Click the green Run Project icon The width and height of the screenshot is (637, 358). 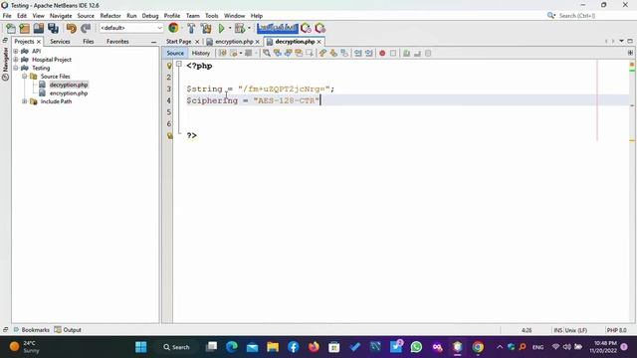pyautogui.click(x=221, y=28)
